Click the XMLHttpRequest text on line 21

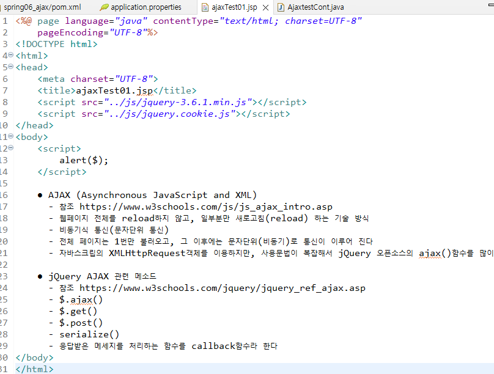tap(147, 253)
